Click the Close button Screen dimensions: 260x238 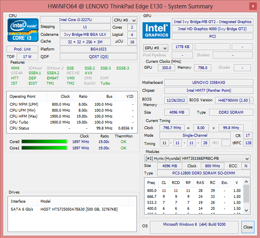coord(248,227)
